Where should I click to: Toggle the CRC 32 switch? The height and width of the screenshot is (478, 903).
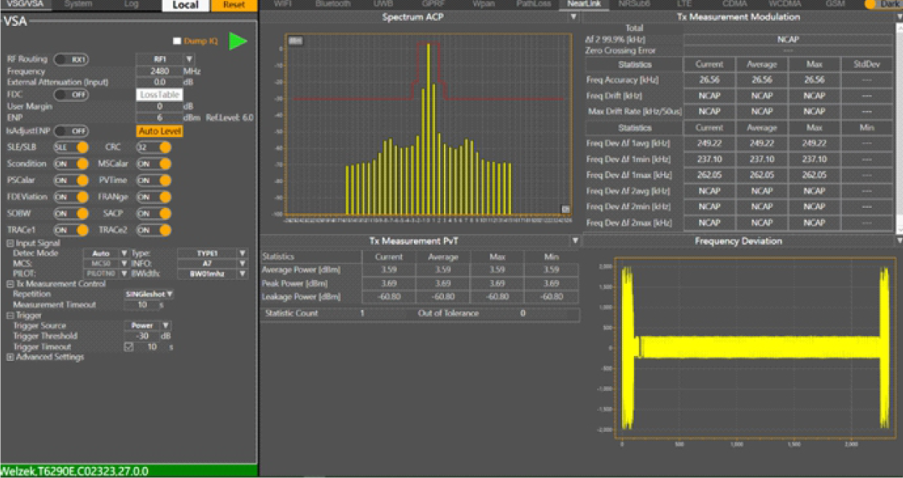click(x=154, y=147)
